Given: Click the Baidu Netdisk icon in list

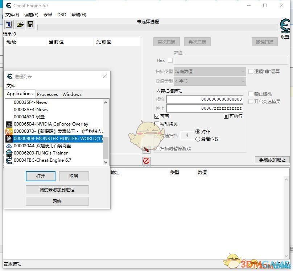Looking at the screenshot, I should [x=9, y=146].
